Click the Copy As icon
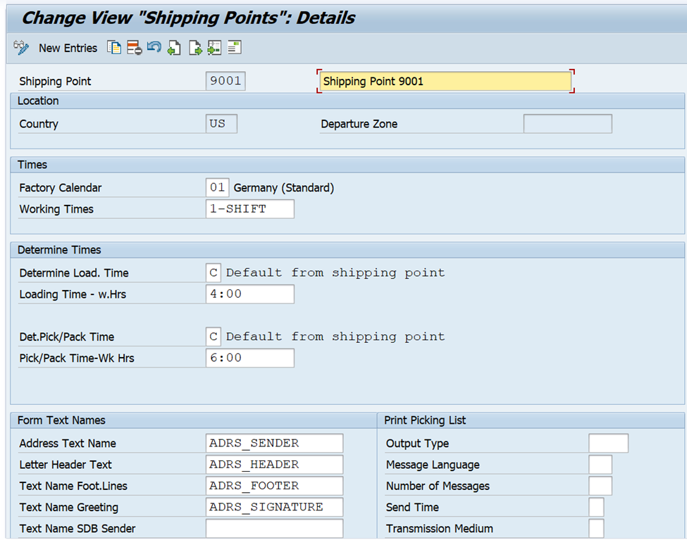 pos(114,47)
